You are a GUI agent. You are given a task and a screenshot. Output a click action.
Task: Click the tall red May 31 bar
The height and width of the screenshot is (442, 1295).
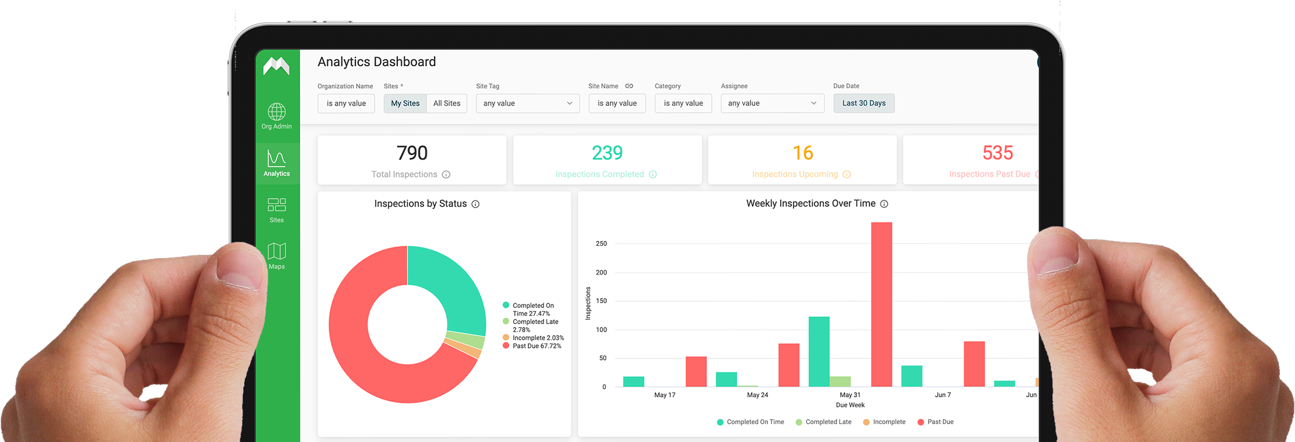pyautogui.click(x=881, y=304)
